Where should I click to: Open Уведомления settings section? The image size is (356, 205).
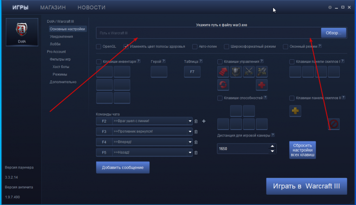pyautogui.click(x=61, y=37)
